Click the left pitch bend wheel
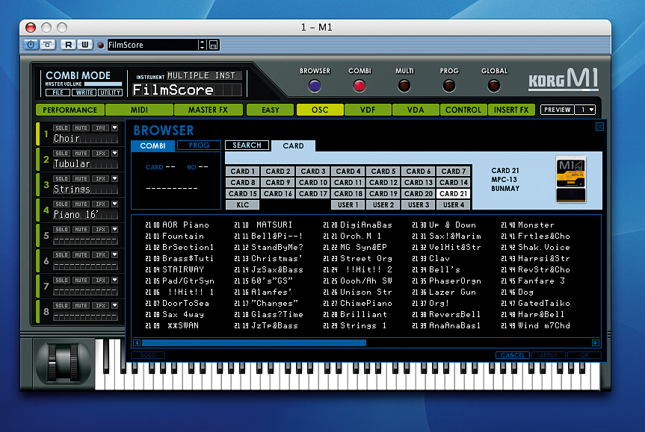This screenshot has height=432, width=645. (53, 362)
